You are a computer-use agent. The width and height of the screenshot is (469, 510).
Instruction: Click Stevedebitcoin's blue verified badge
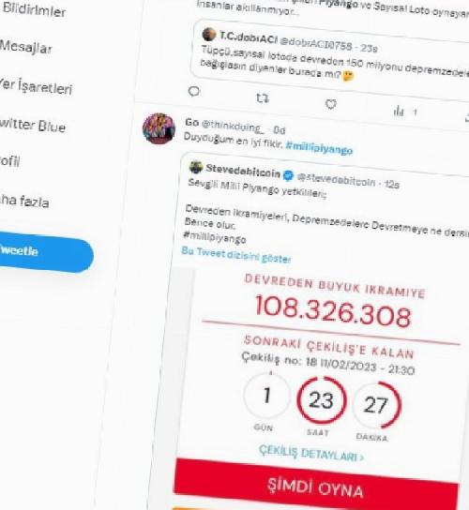click(x=288, y=175)
